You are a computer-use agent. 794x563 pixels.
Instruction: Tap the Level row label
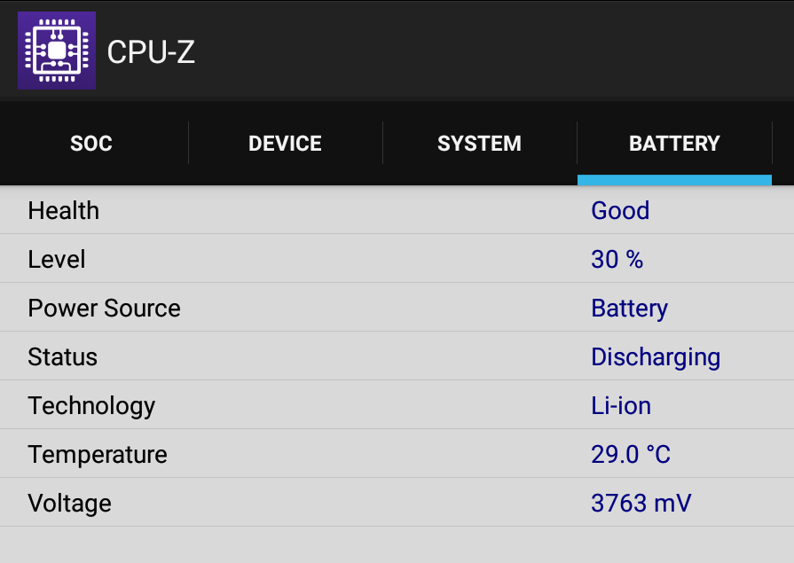[x=56, y=259]
